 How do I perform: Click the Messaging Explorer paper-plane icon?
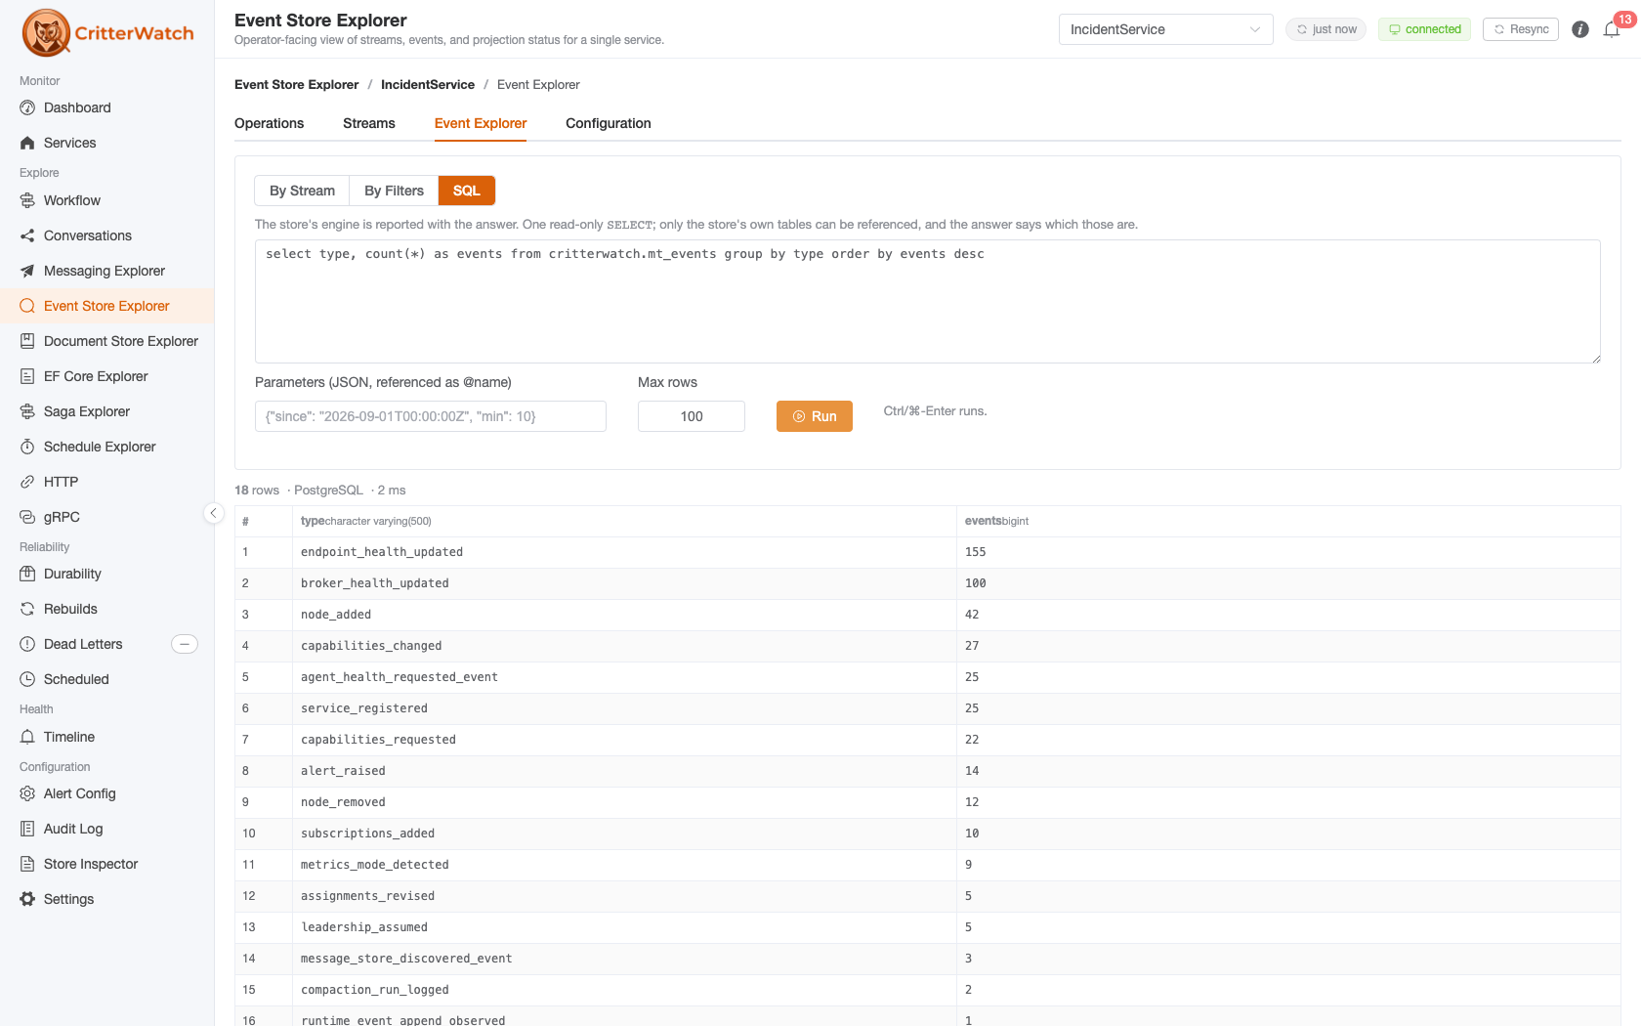(x=27, y=271)
